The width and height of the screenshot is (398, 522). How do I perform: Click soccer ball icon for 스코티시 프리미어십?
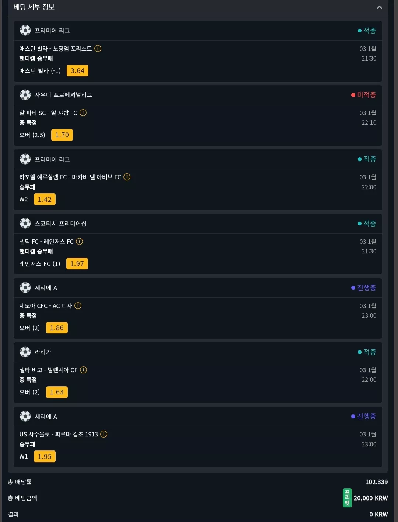25,223
